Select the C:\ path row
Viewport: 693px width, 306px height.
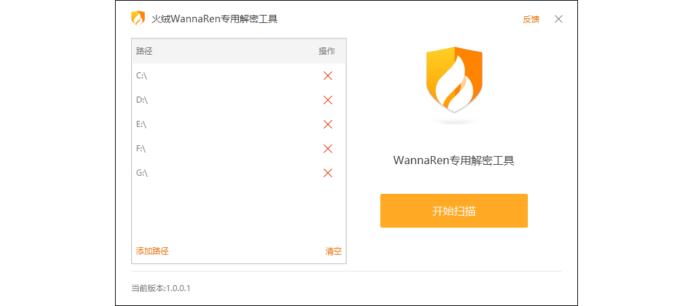(x=239, y=76)
